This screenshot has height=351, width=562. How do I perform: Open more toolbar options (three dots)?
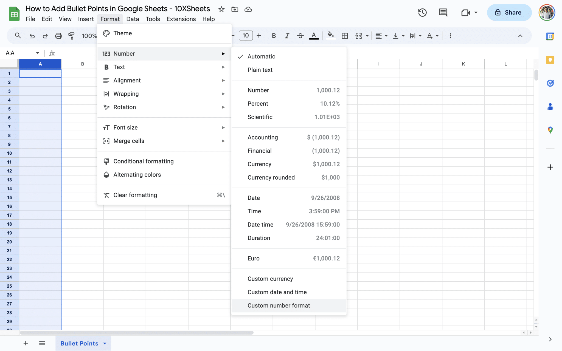[450, 36]
